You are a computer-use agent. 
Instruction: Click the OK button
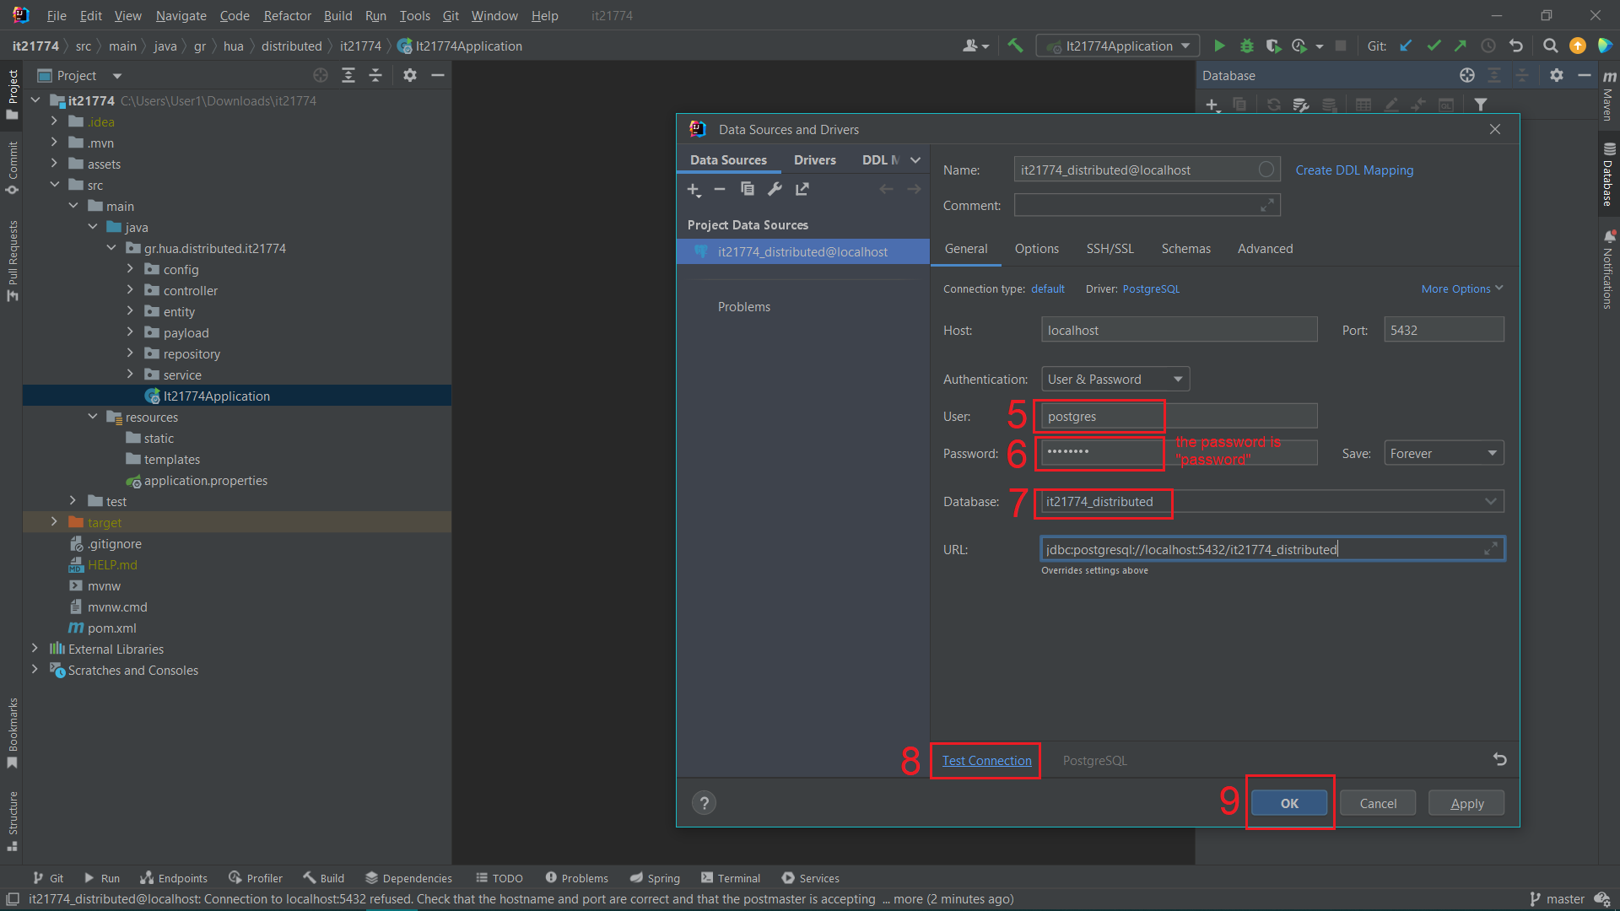1289,803
